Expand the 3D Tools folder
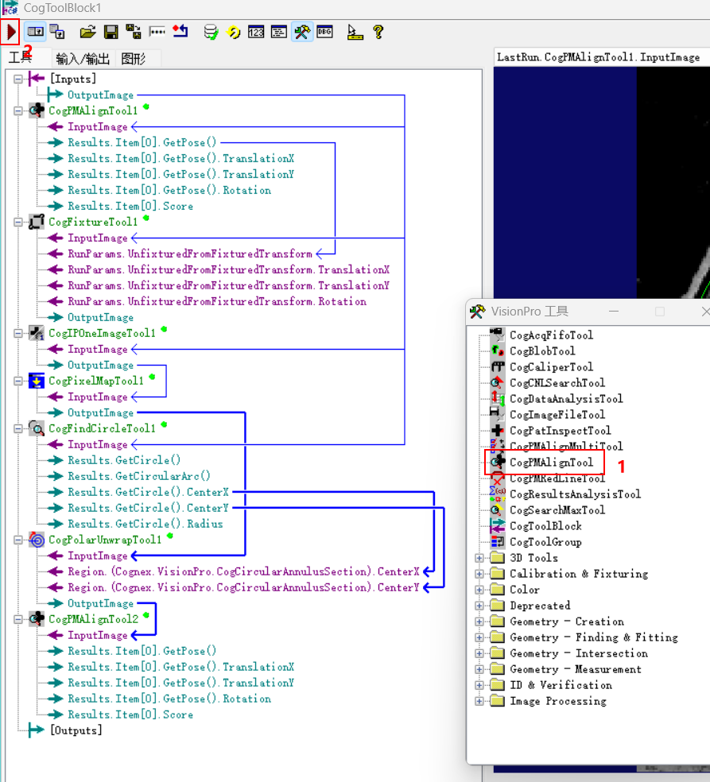The height and width of the screenshot is (782, 710). click(479, 558)
